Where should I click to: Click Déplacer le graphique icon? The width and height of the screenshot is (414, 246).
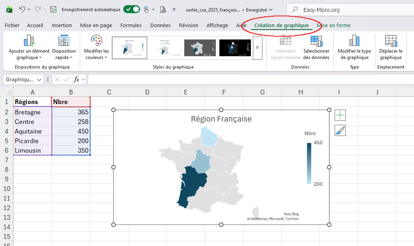coord(390,41)
